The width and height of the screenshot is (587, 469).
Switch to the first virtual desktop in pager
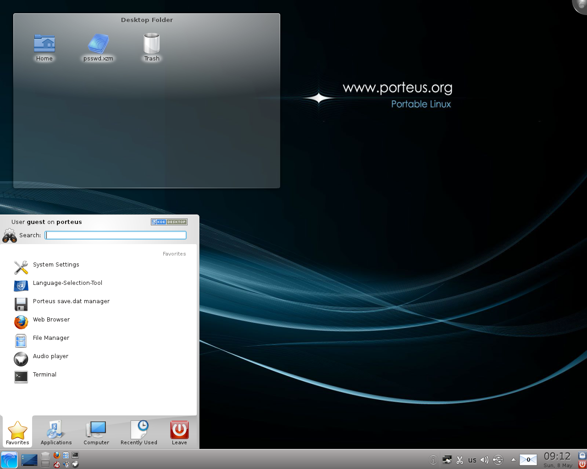pyautogui.click(x=45, y=455)
